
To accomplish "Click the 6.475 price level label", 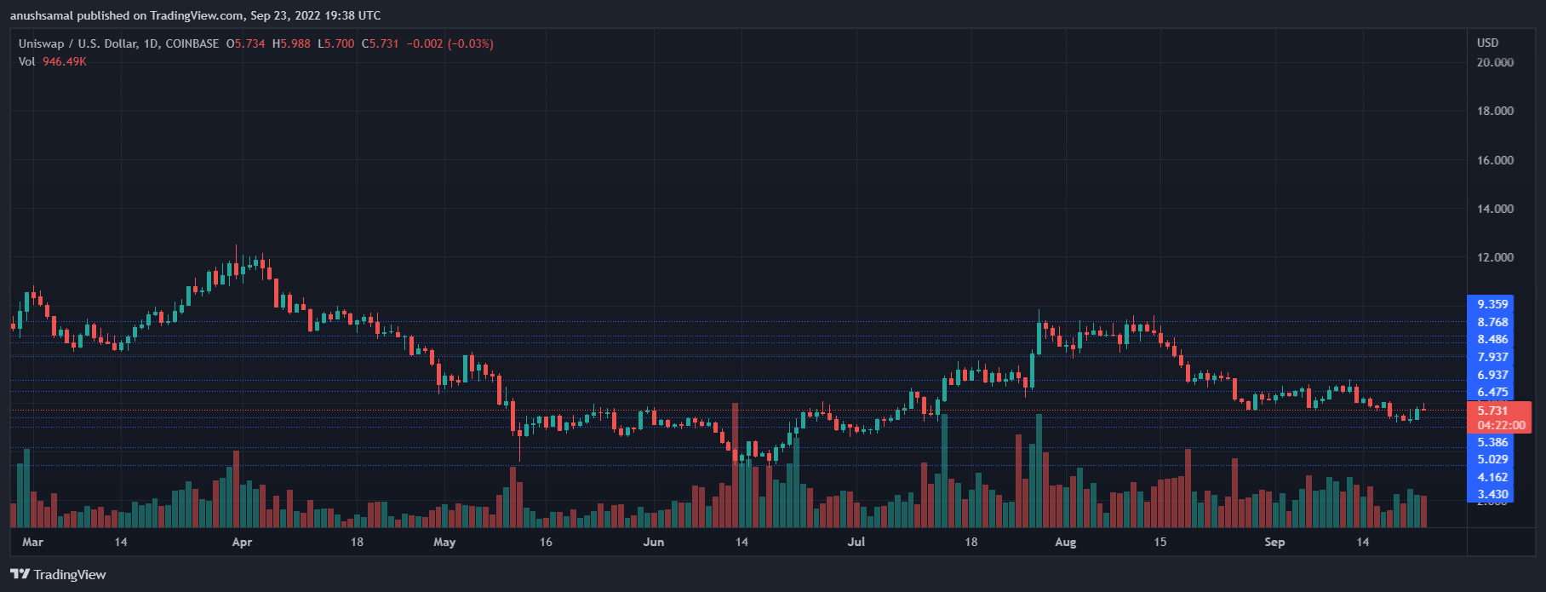I will tap(1492, 392).
